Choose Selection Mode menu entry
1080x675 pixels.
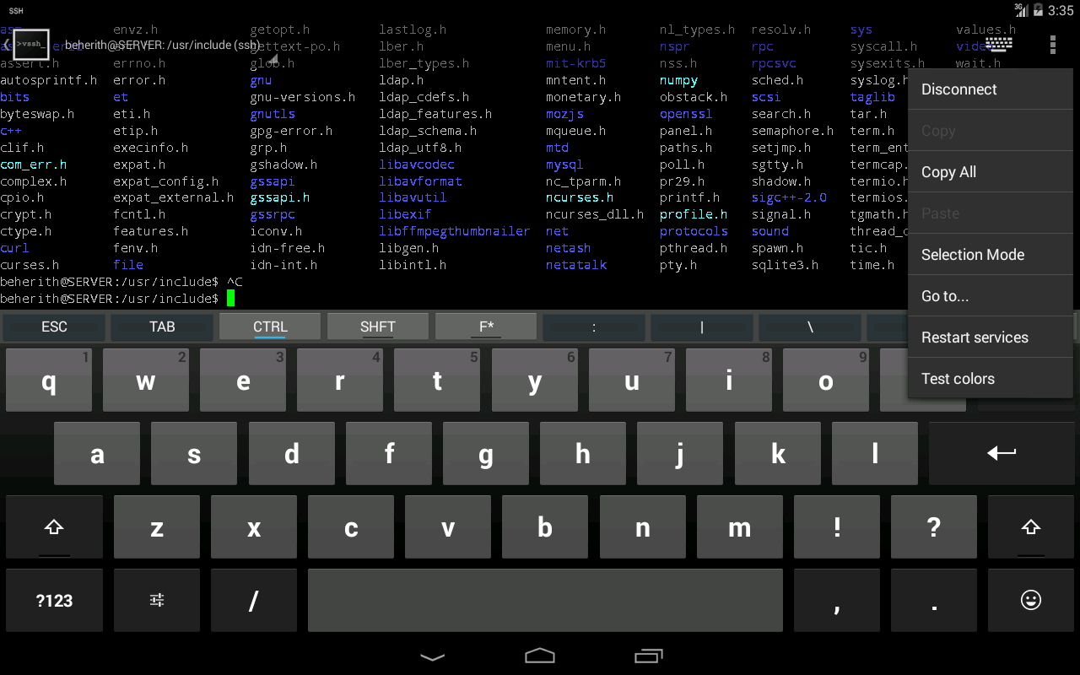[x=990, y=255]
